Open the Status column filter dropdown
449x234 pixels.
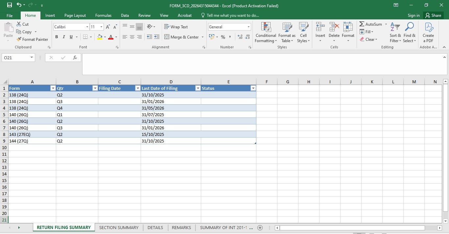click(253, 88)
